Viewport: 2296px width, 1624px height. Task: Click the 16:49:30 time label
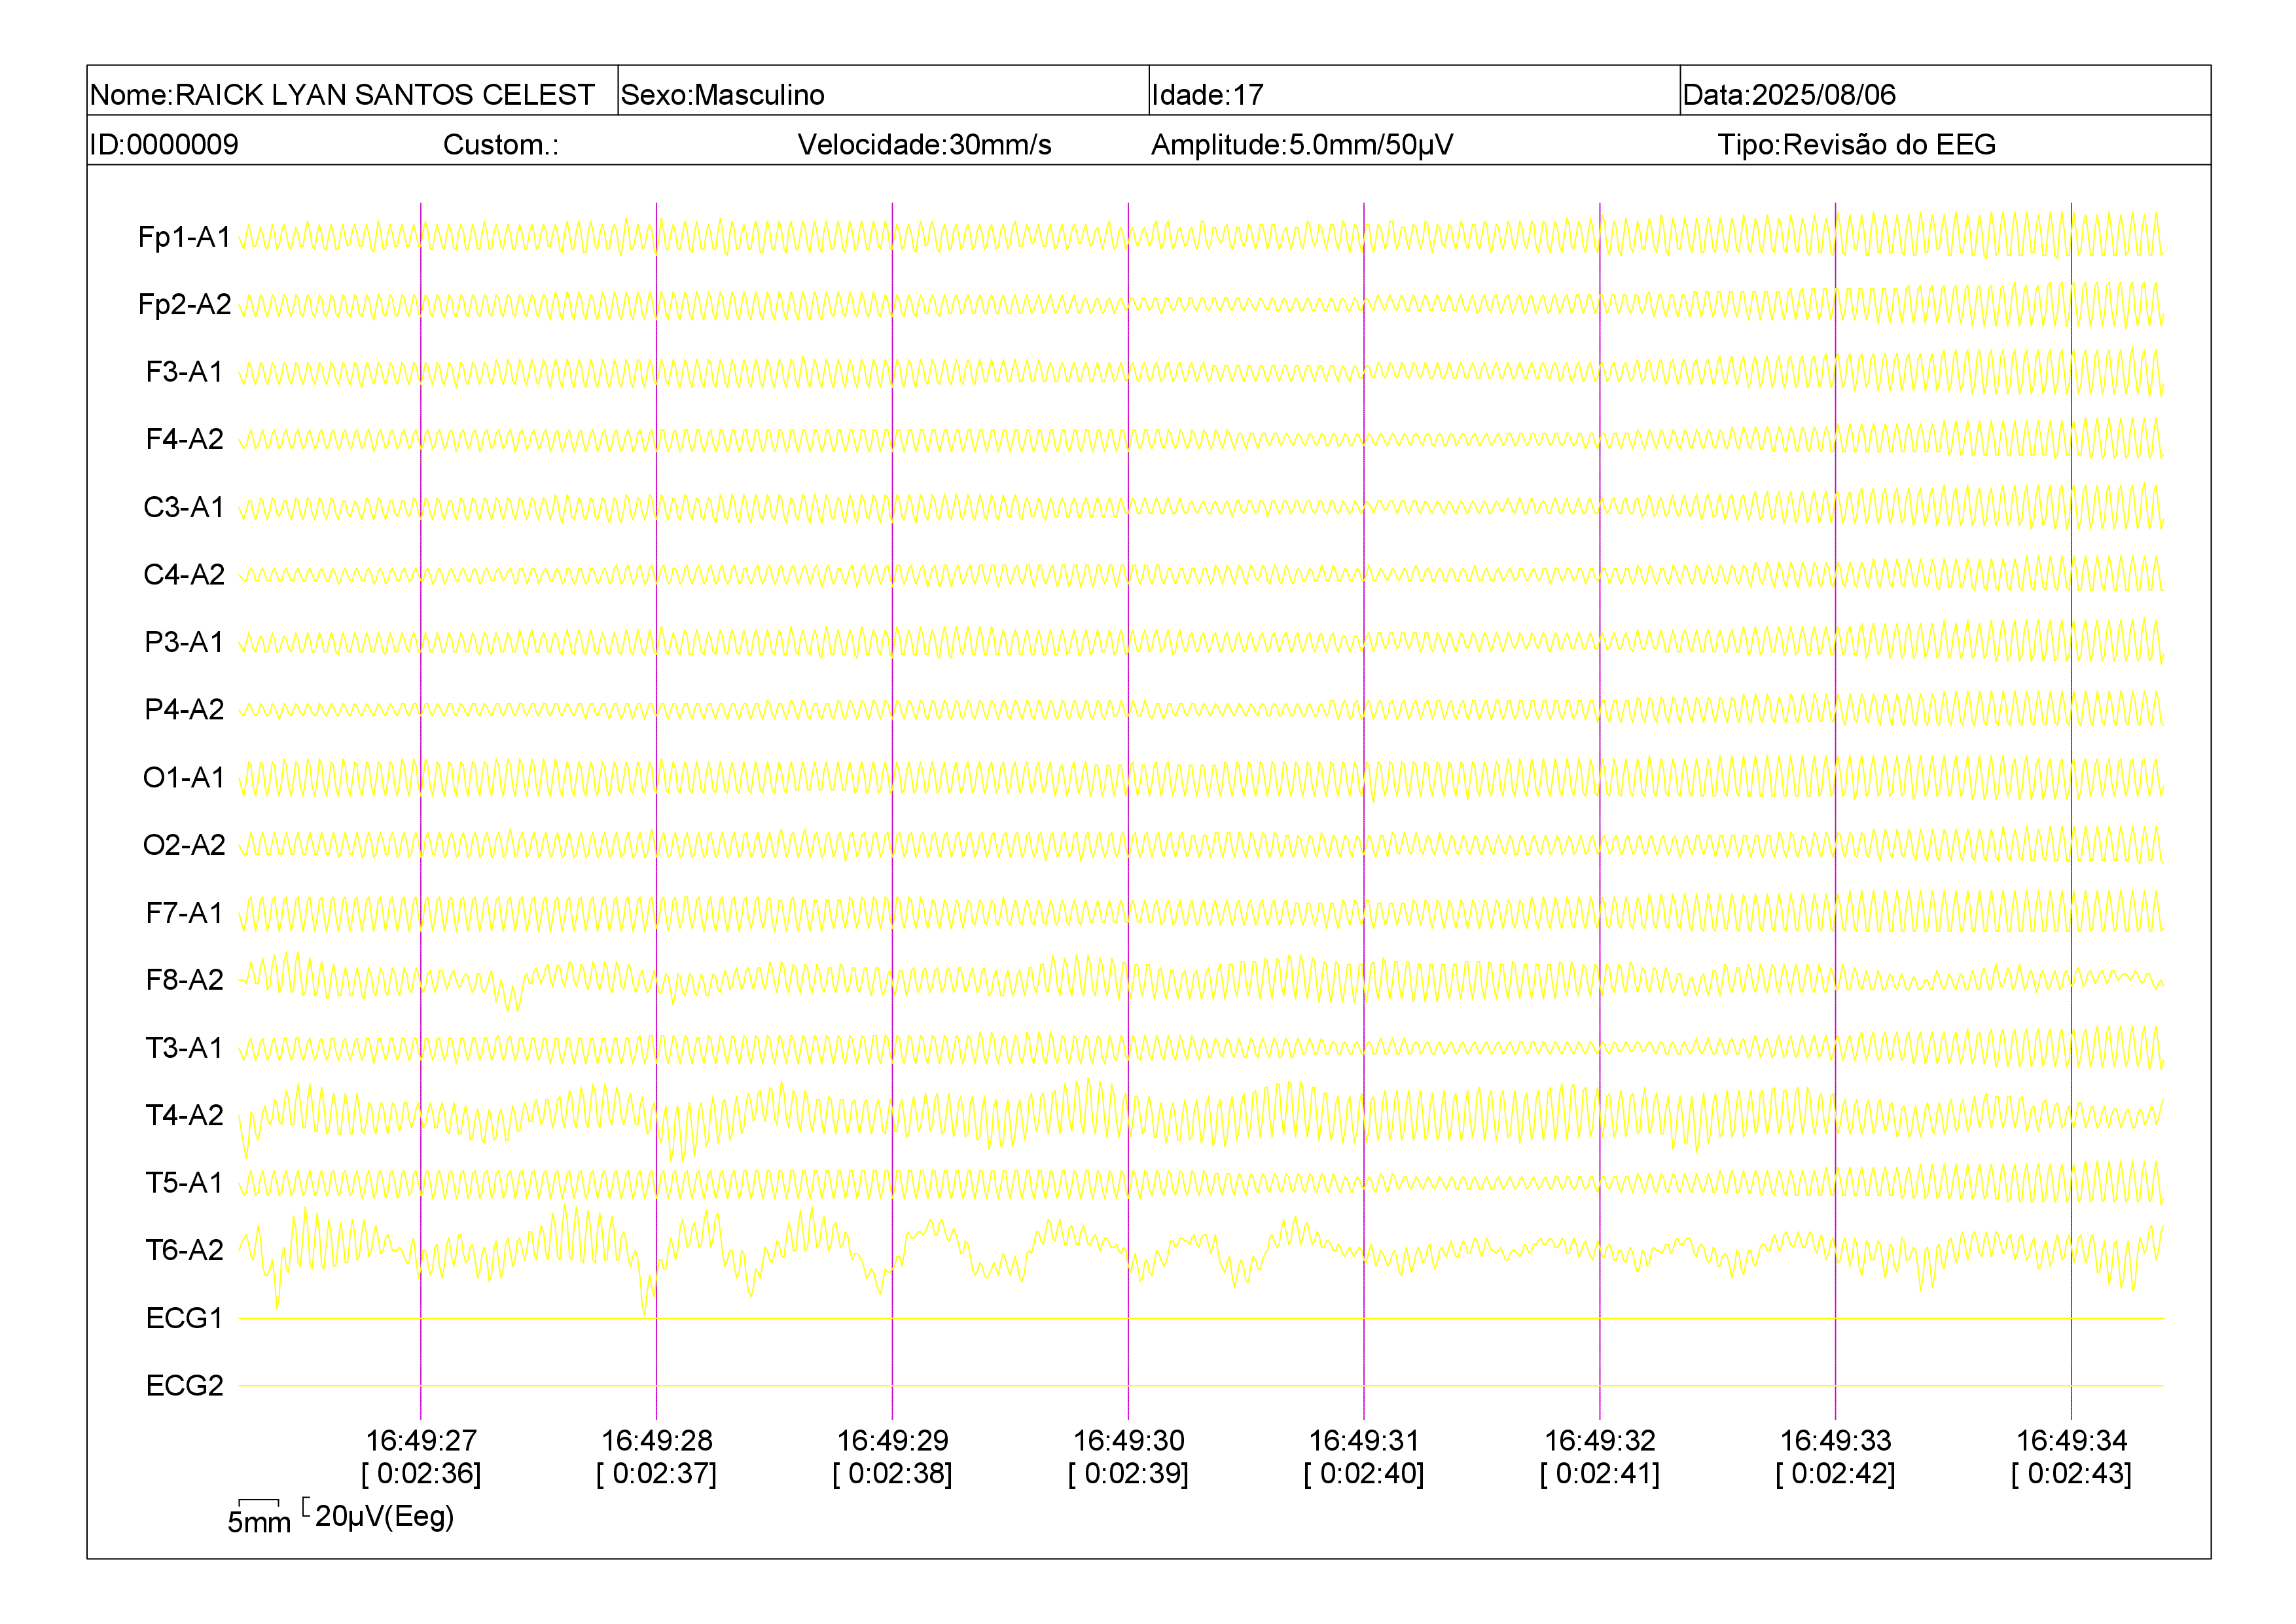point(1129,1440)
